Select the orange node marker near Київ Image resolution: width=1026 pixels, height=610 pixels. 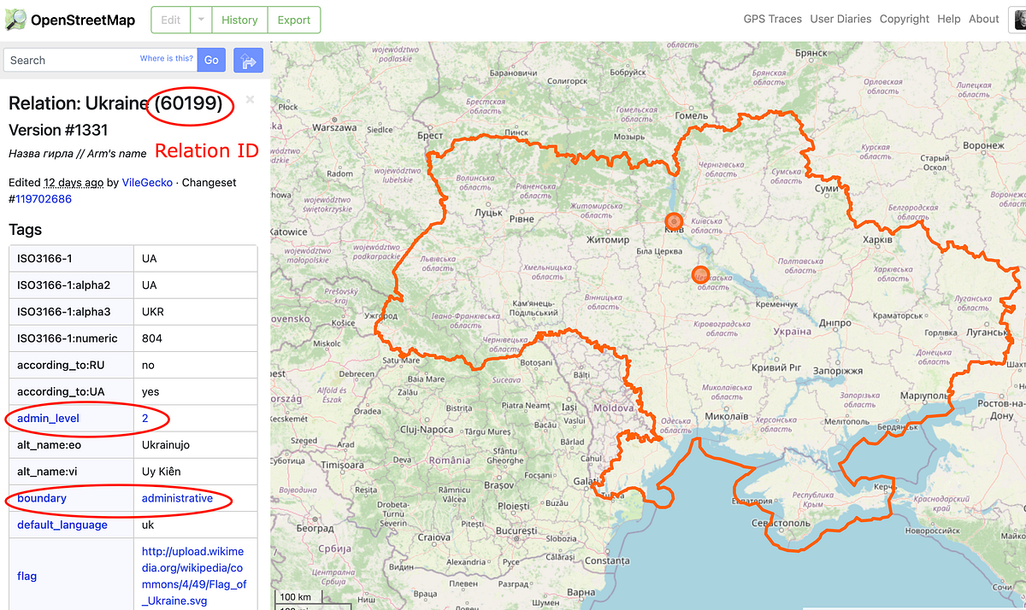(674, 220)
